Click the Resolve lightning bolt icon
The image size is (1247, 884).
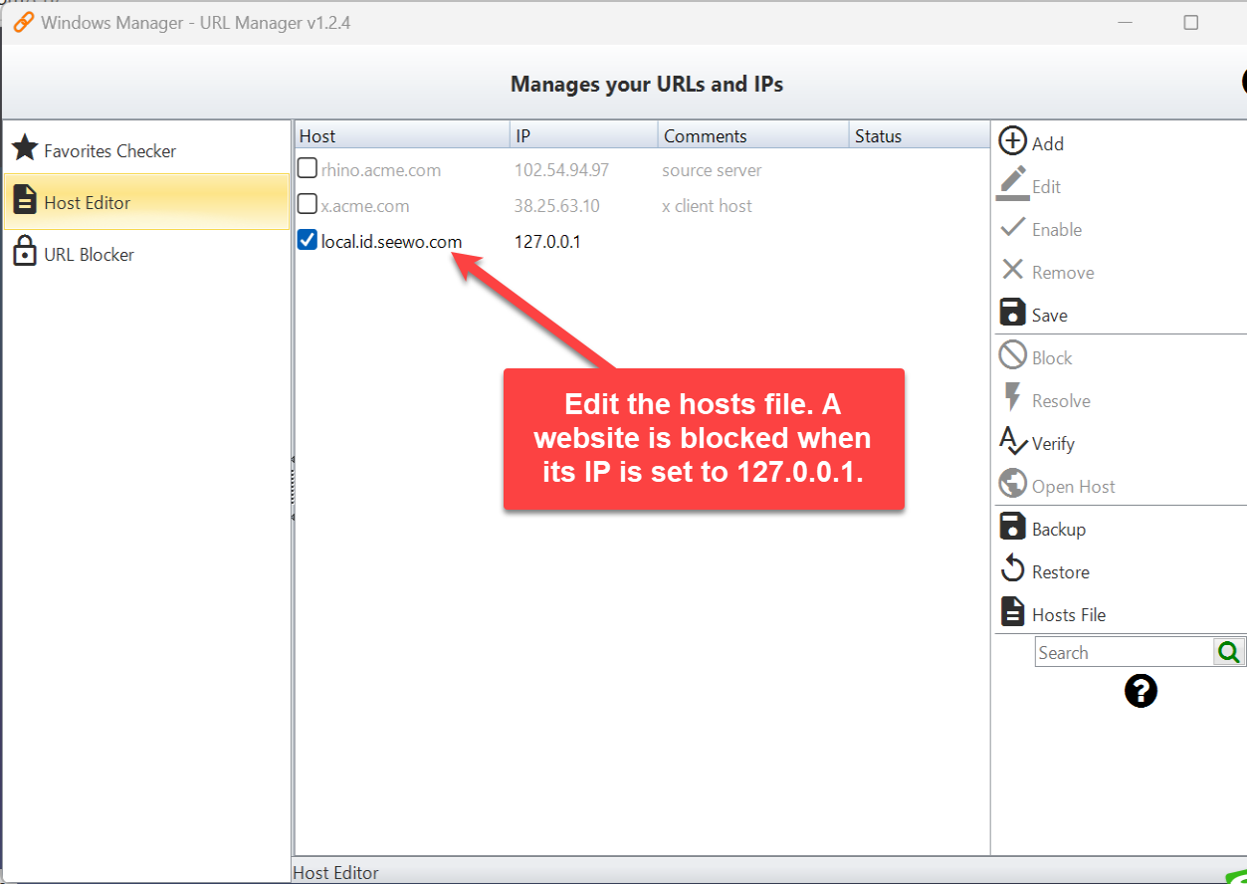click(x=1012, y=398)
